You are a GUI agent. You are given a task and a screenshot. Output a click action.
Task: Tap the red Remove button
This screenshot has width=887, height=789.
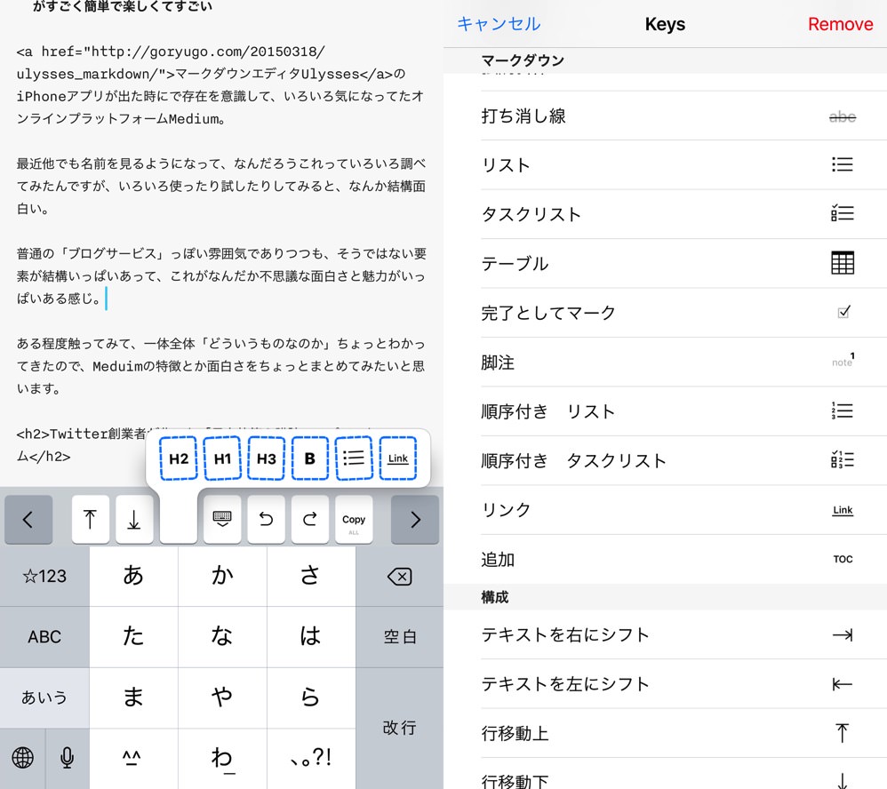(x=840, y=24)
